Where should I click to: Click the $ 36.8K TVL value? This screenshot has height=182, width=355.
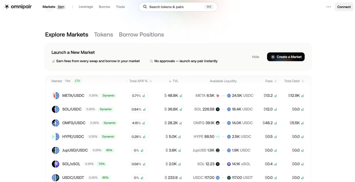171,109
